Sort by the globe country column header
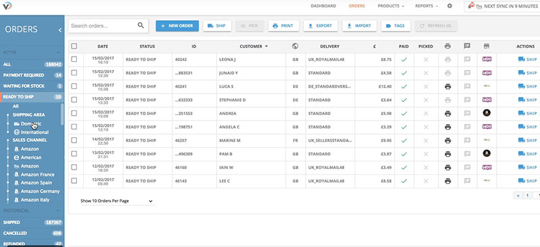 pos(295,46)
